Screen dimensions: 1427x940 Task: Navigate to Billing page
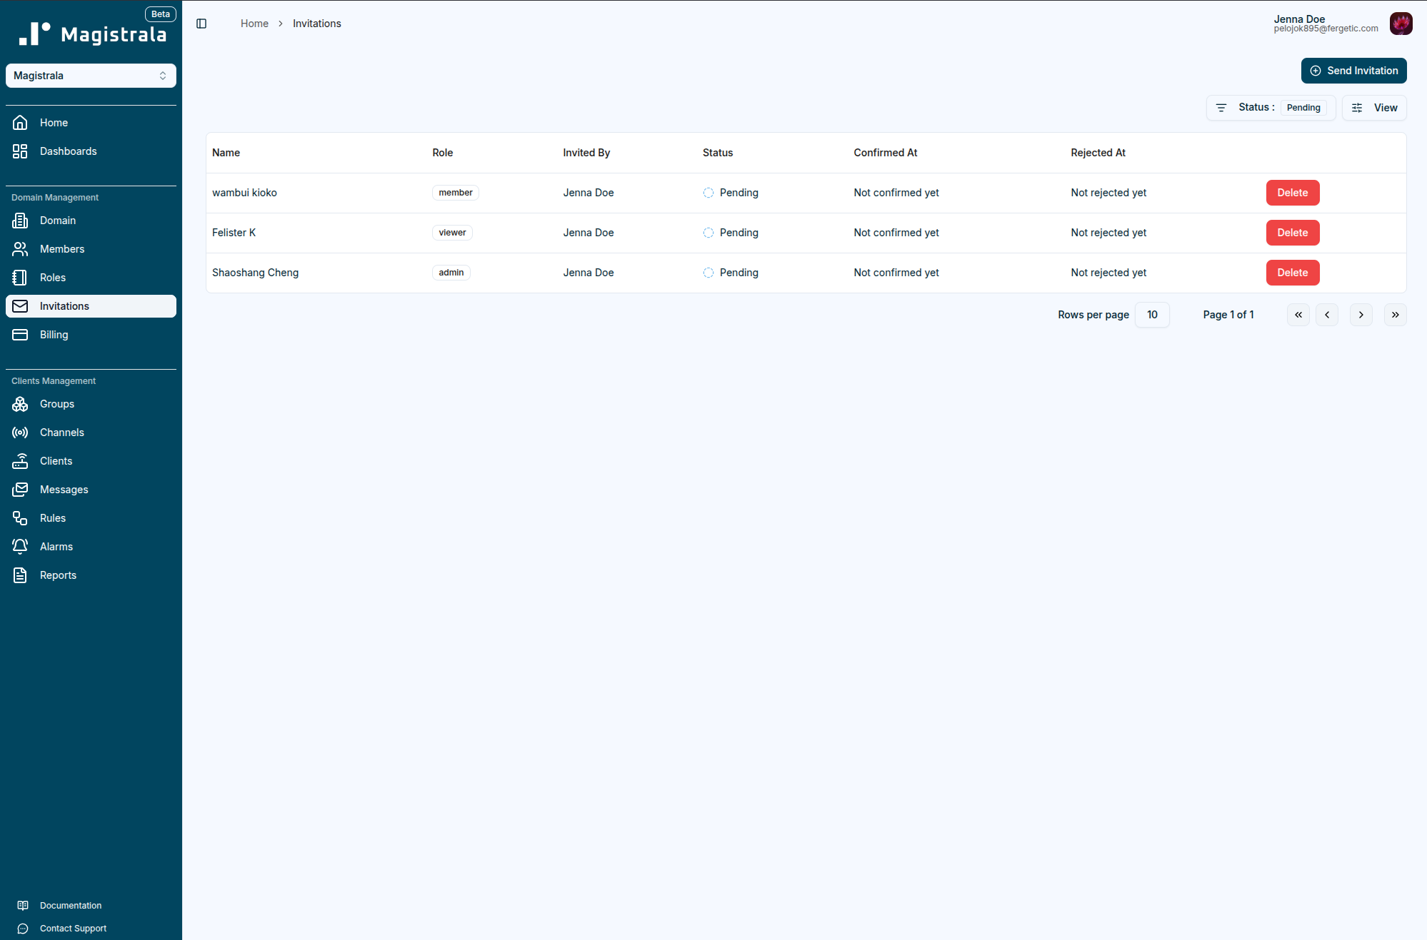coord(54,335)
